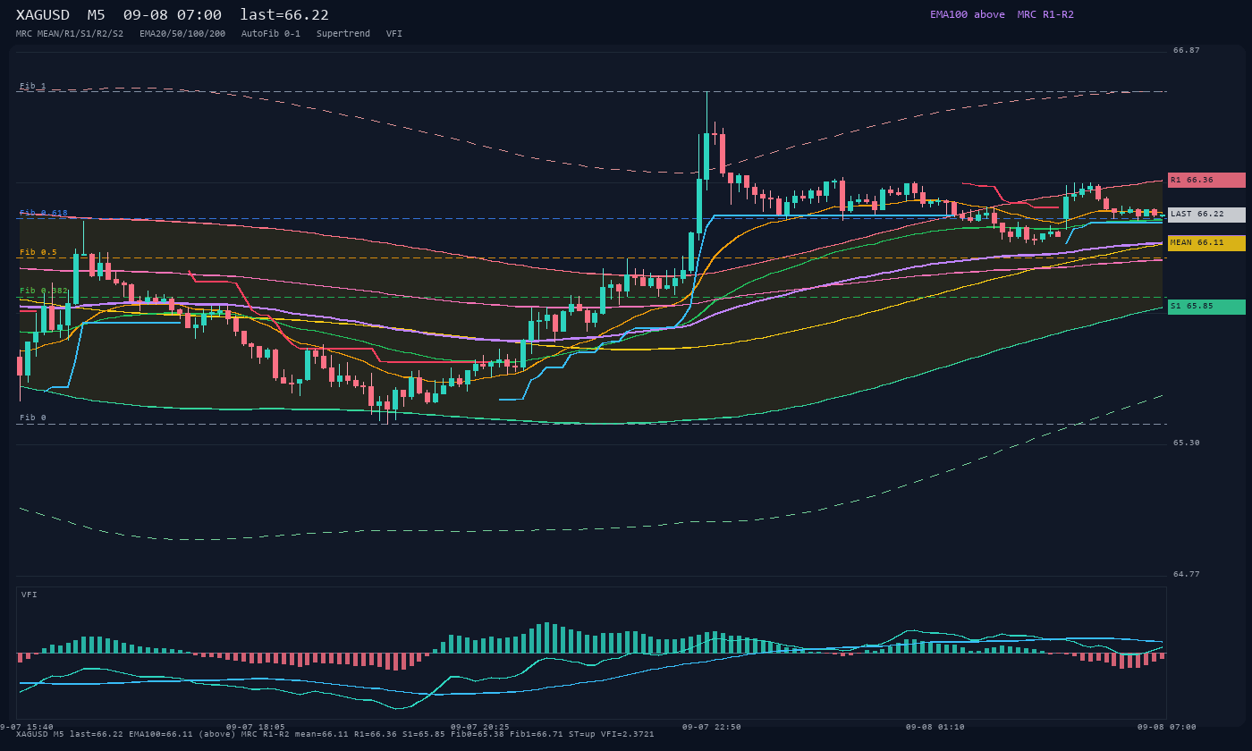The image size is (1252, 751).
Task: Click the 09-08 01:10 time axis label
Action: [x=935, y=727]
